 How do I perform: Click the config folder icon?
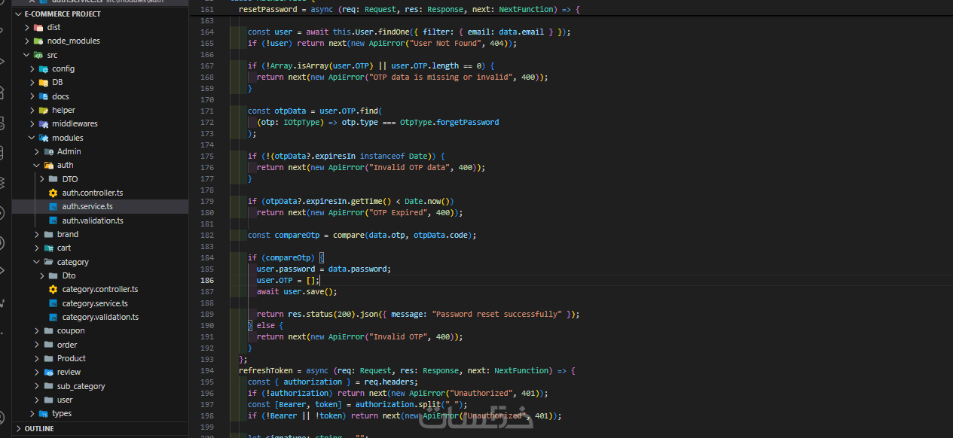(43, 68)
